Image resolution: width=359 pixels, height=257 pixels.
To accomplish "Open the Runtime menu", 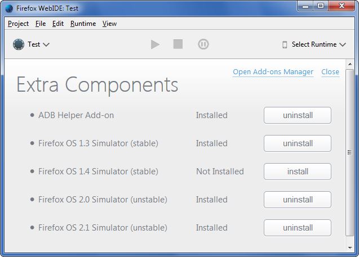I will tap(83, 24).
